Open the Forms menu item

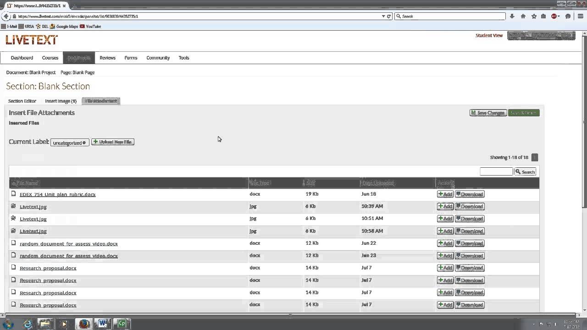131,58
